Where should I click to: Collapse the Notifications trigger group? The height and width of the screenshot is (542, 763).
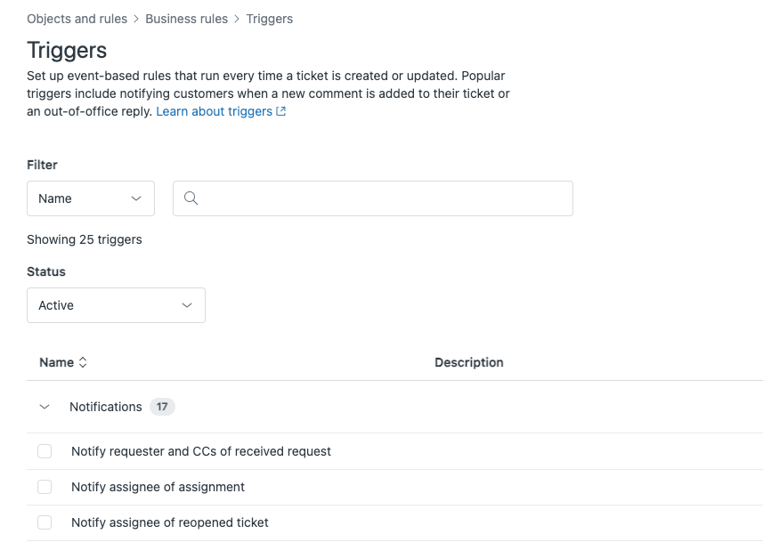(x=44, y=407)
